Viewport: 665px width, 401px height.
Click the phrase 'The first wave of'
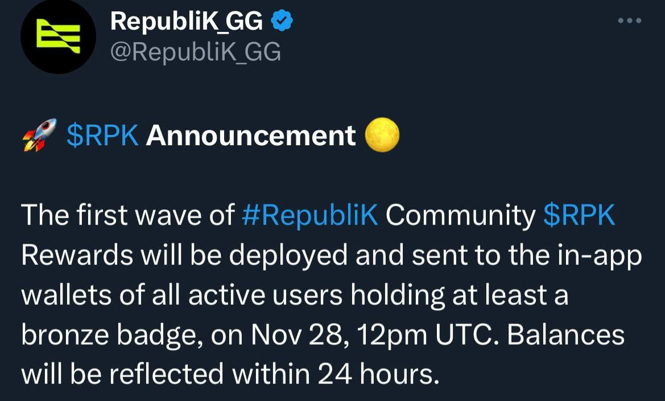coord(127,215)
